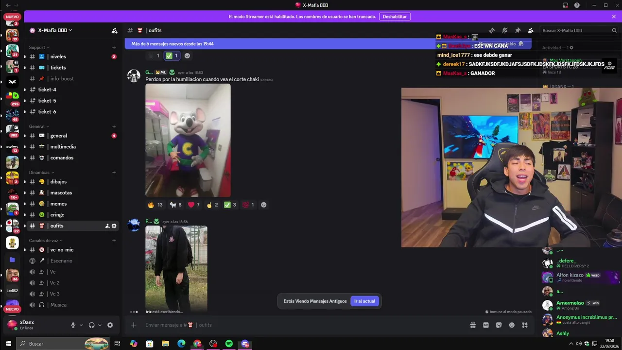Open the Chuck E. Cheese mascot image
Viewport: 622px width, 350px height.
tap(188, 140)
